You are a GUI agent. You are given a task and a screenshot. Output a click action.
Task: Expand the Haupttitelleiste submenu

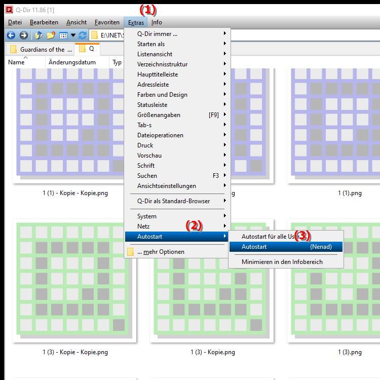[x=177, y=74]
